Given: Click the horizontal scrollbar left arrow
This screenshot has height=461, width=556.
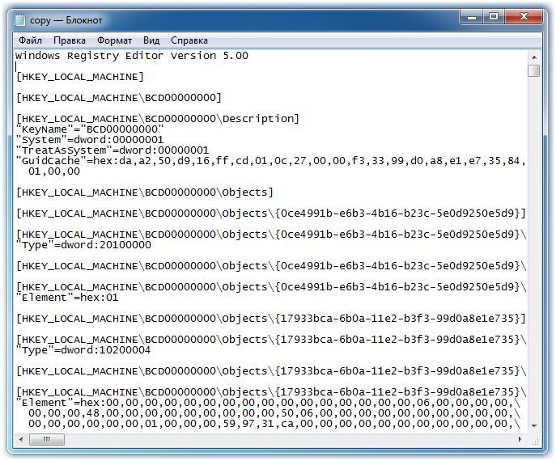Looking at the screenshot, I should pyautogui.click(x=21, y=439).
